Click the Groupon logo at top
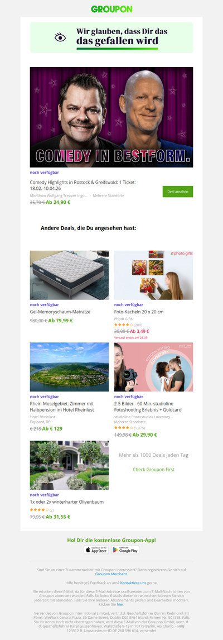 pyautogui.click(x=111, y=9)
